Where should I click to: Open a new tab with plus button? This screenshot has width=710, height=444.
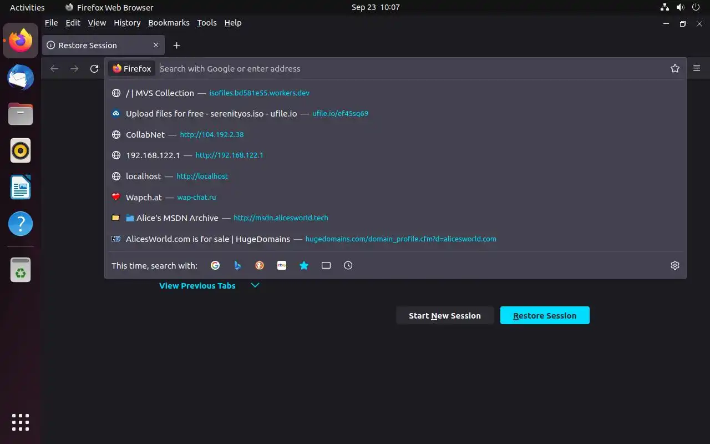pyautogui.click(x=176, y=46)
